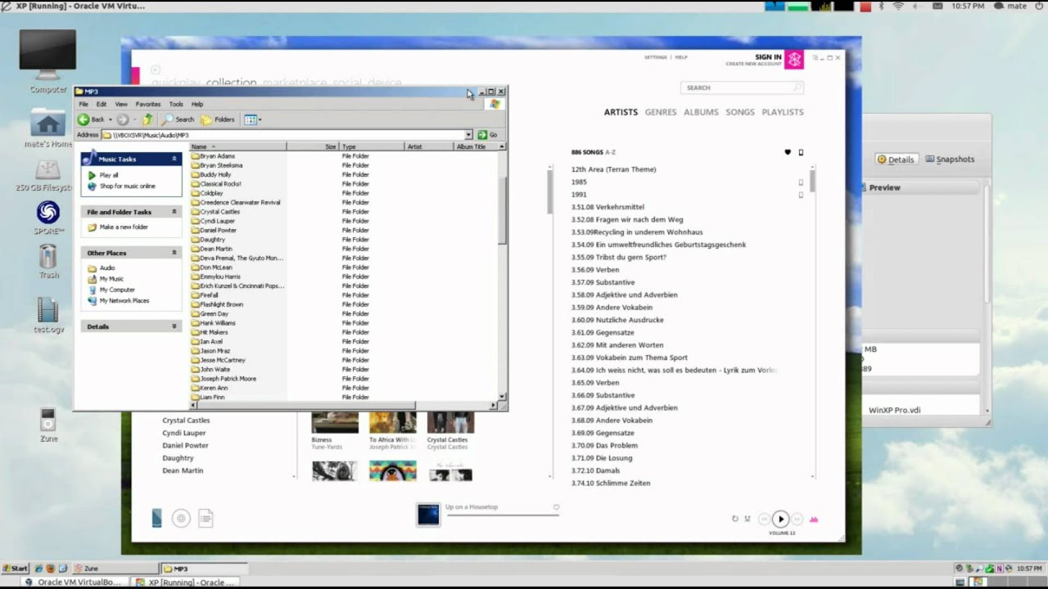
Task: Toggle the Folders pane button
Action: click(x=218, y=119)
